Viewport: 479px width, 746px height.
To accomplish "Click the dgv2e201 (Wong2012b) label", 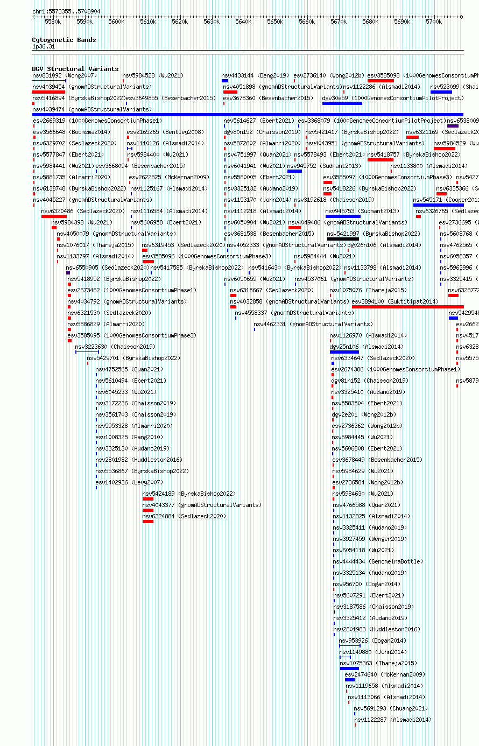I will [364, 415].
